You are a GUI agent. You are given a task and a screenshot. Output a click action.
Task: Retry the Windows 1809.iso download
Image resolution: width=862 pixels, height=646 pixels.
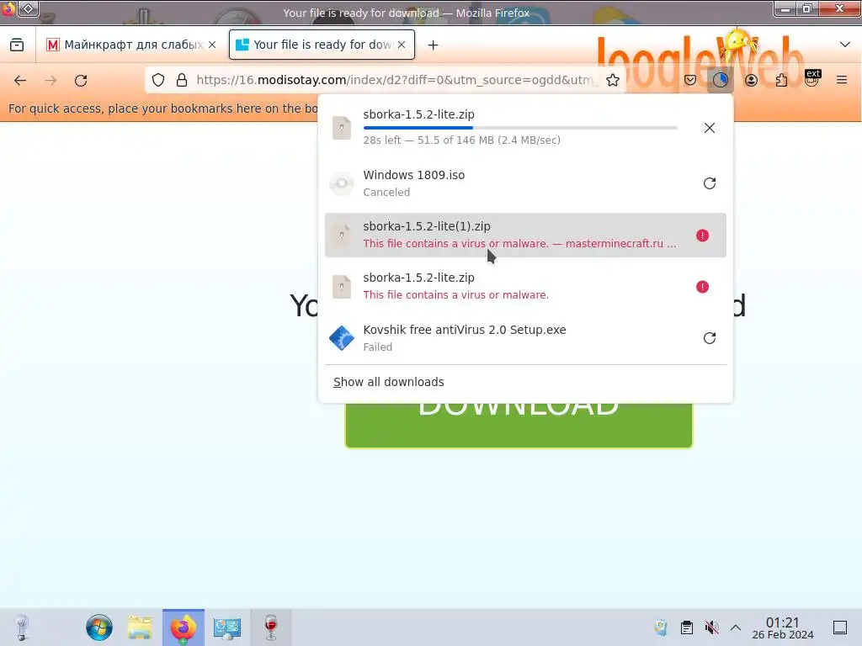pos(709,183)
